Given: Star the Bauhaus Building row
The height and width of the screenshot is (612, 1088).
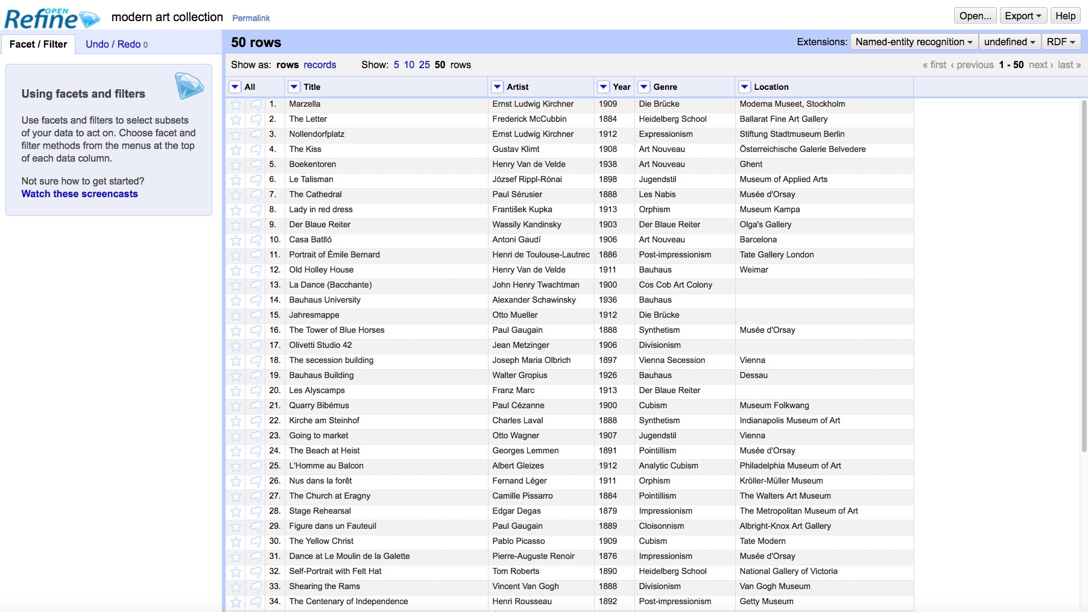Looking at the screenshot, I should click(x=235, y=375).
